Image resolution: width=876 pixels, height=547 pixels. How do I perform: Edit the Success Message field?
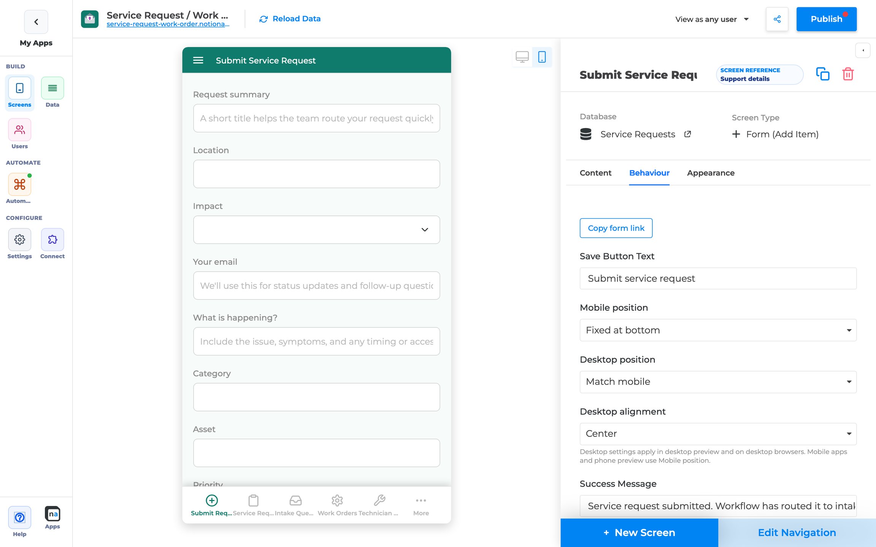click(718, 506)
